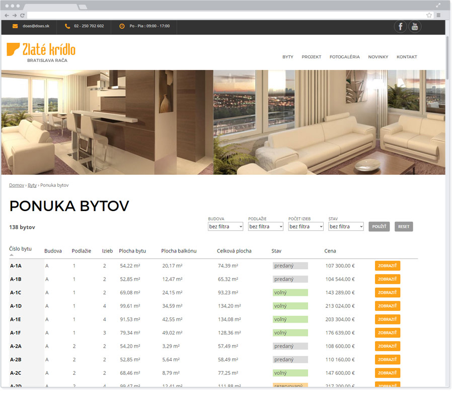This screenshot has width=453, height=393.
Task: Click the browser back arrow icon
Action: (x=6, y=15)
